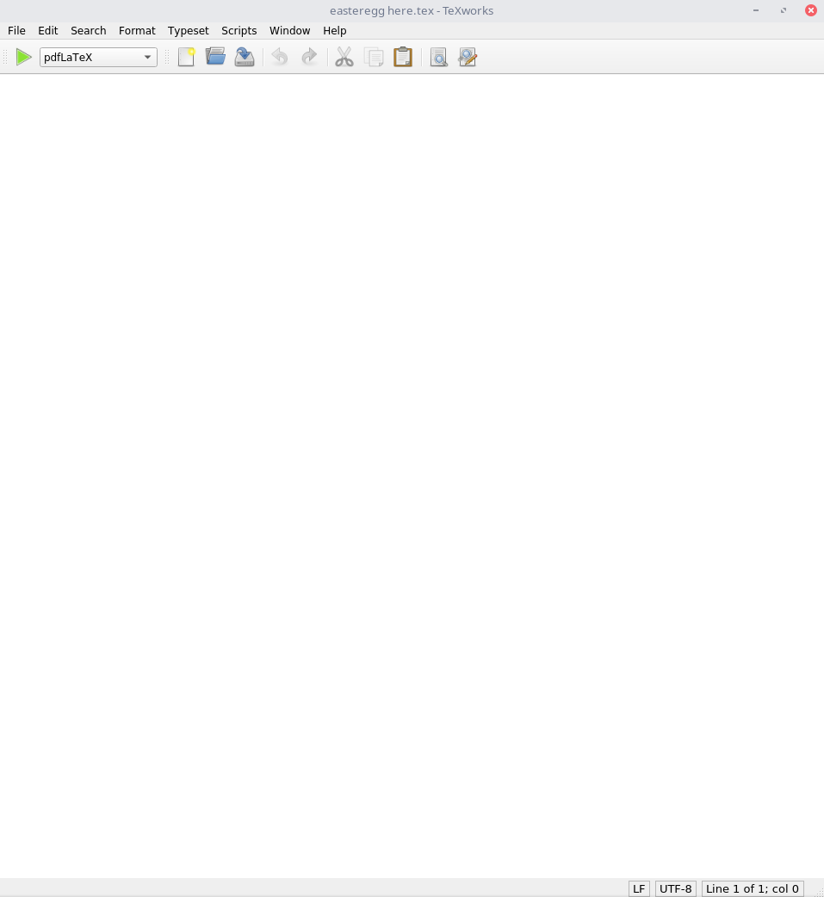Click the UTF-8 encoding indicator
The width and height of the screenshot is (824, 897).
coord(676,888)
